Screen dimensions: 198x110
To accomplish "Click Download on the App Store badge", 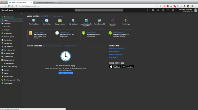I will [115, 67].
